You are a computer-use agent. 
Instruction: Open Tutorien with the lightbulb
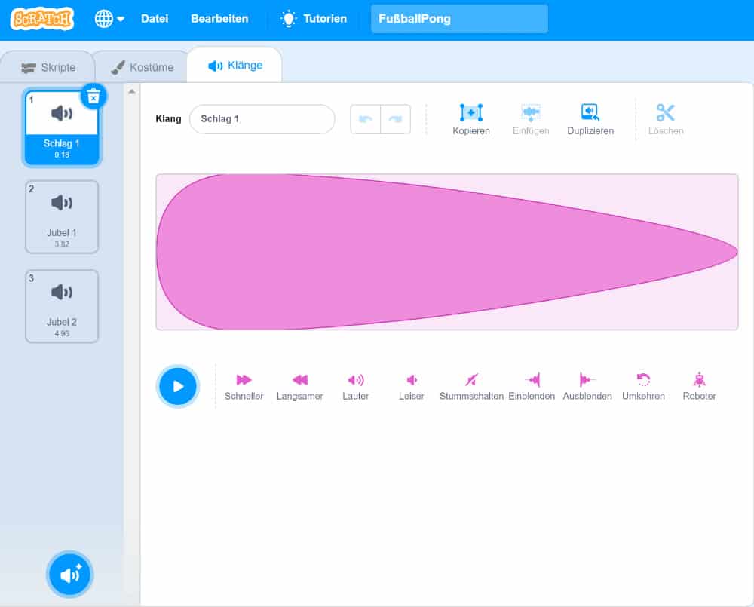tap(314, 19)
